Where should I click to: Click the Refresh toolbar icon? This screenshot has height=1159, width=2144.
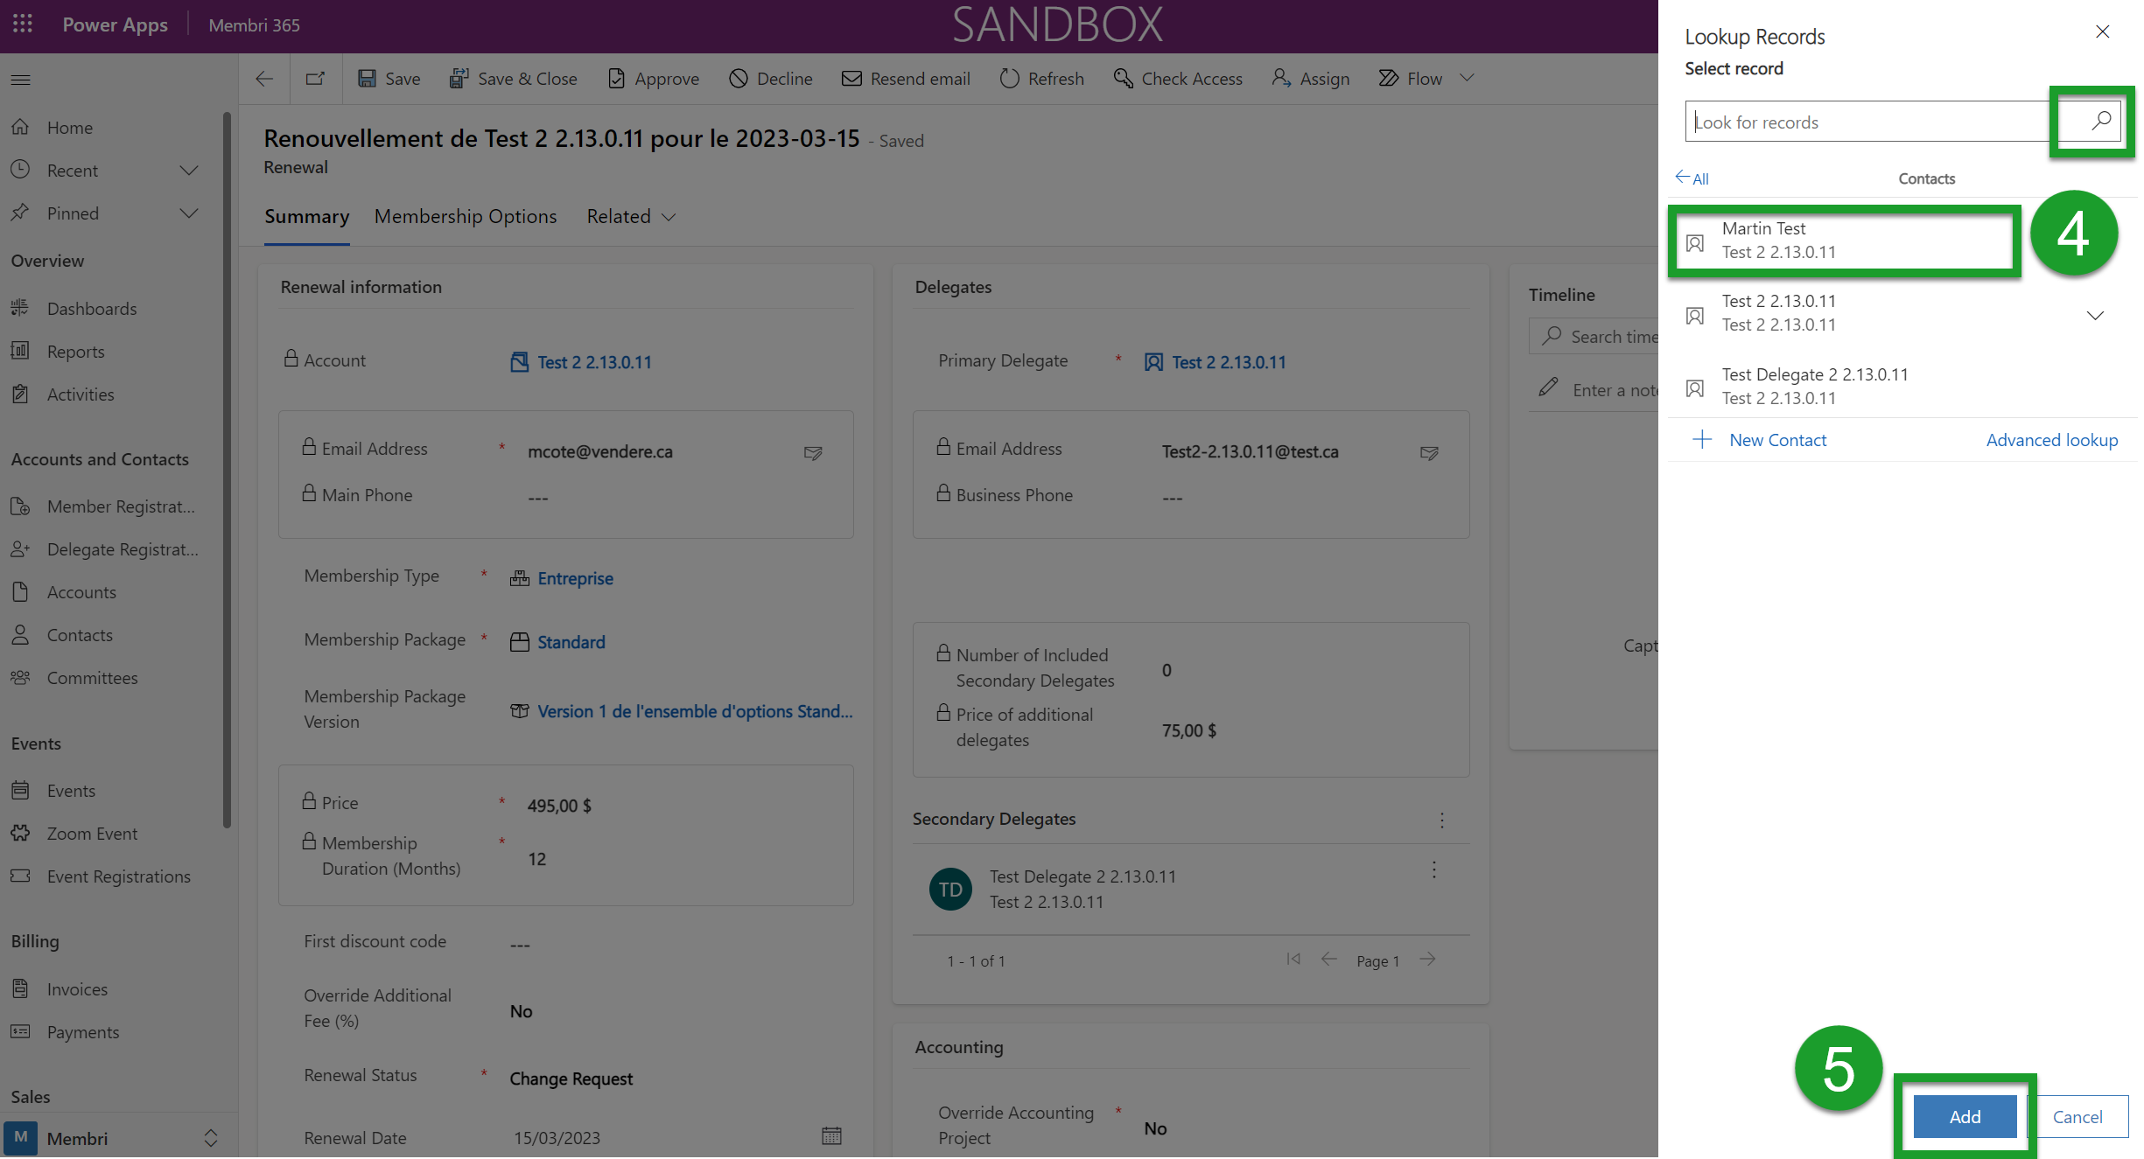(1009, 79)
